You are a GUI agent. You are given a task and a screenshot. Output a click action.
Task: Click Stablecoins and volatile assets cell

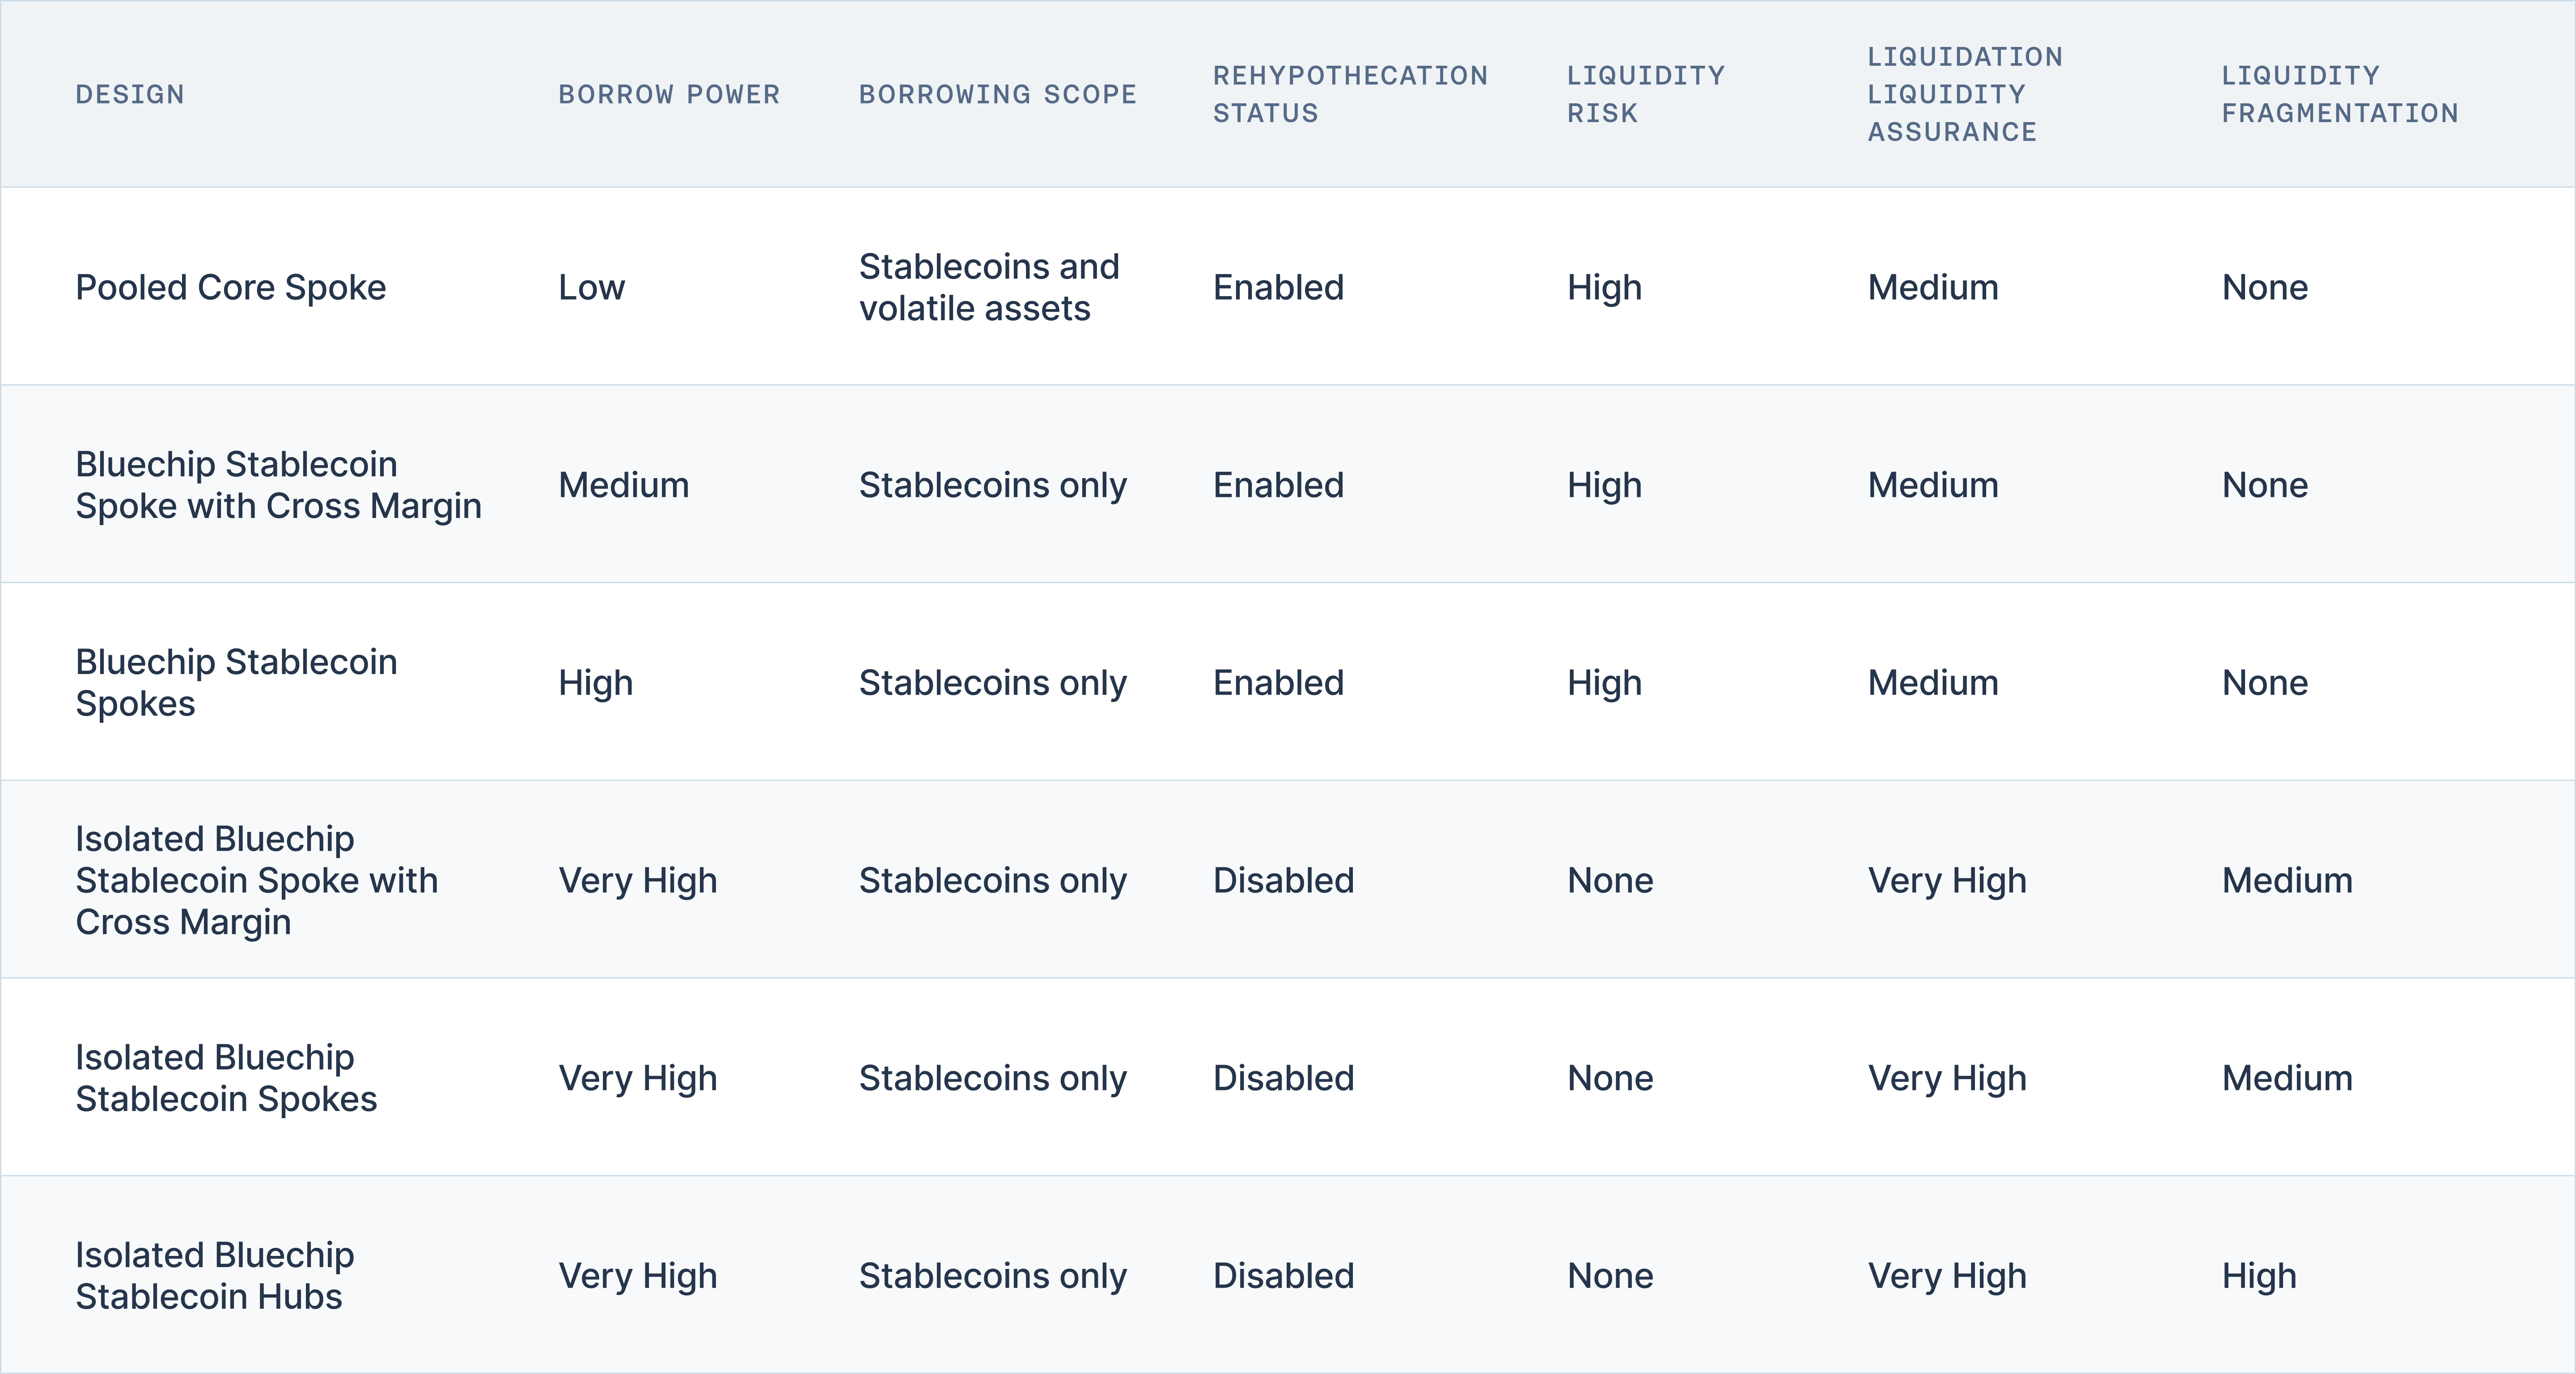pos(988,288)
